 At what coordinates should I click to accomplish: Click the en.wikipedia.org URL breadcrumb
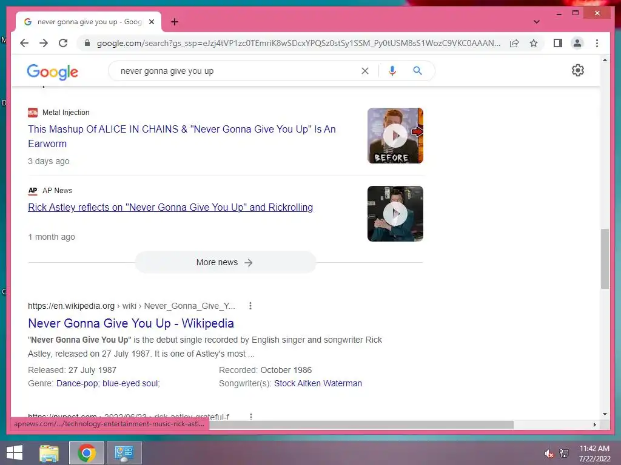132,306
